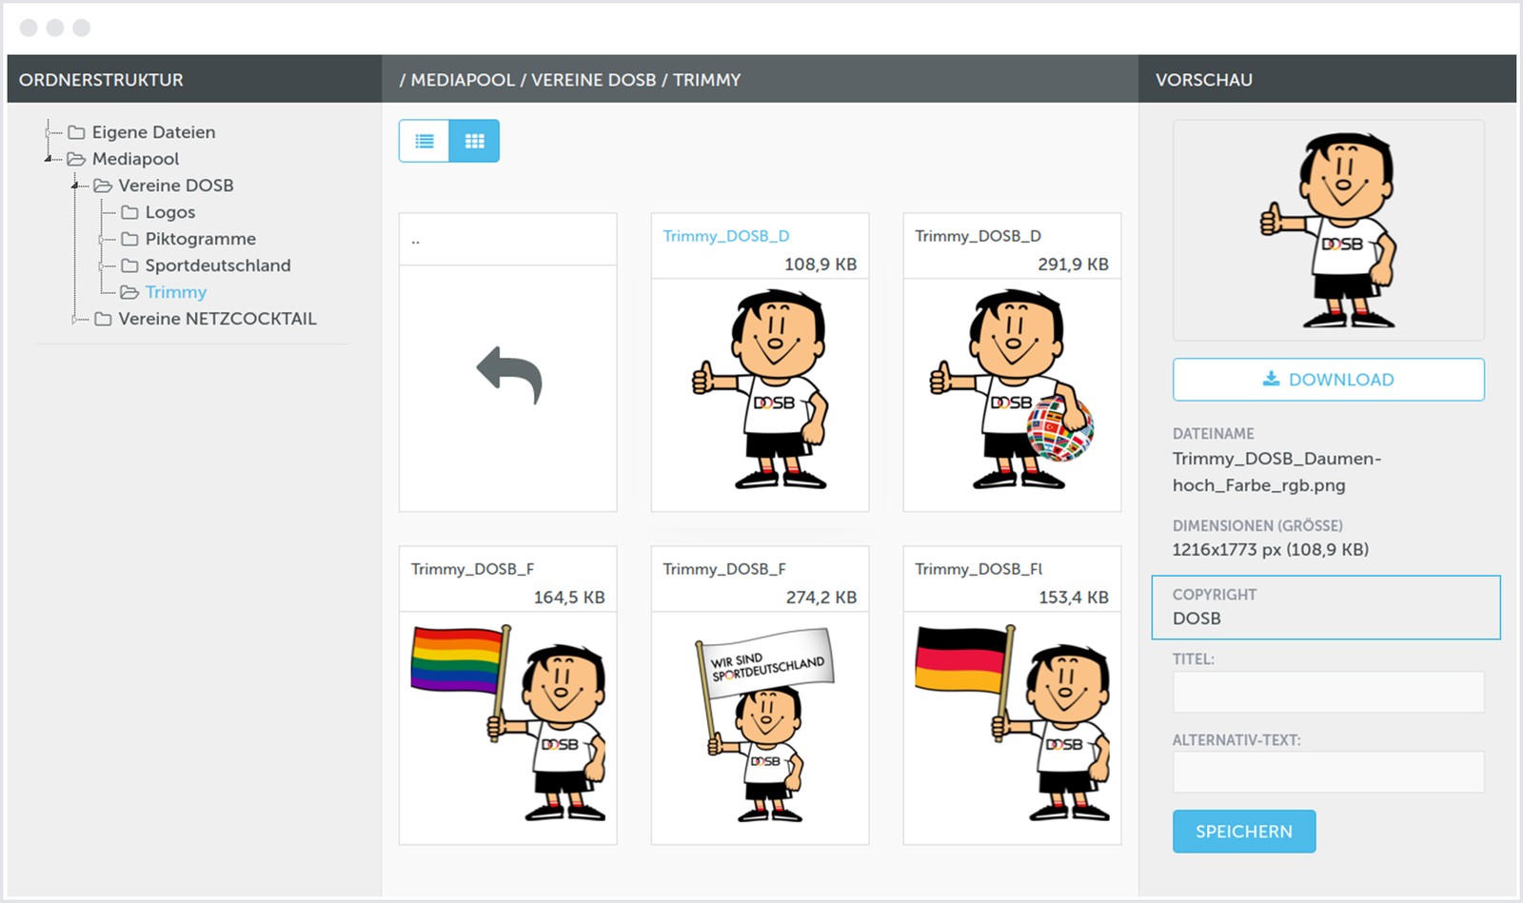Edit the Copyright field containing DOSB
This screenshot has height=903, width=1523.
pos(1325,618)
